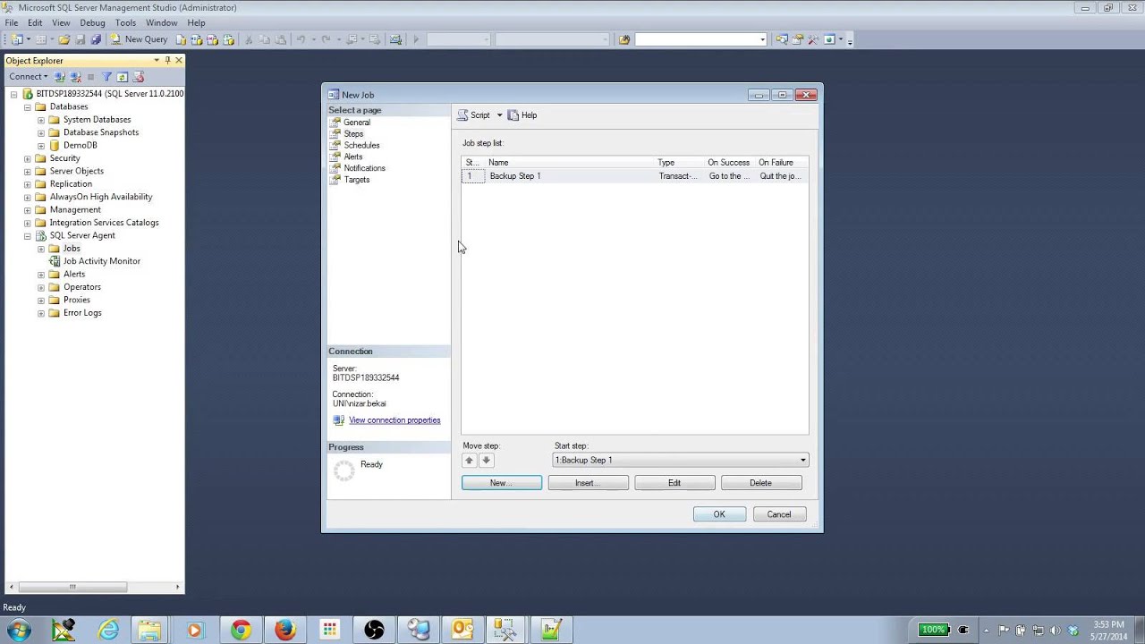Select the Notifications page
This screenshot has width=1145, height=644.
[x=364, y=168]
